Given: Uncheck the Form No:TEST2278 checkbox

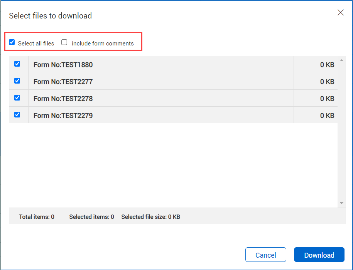Looking at the screenshot, I should pos(17,98).
